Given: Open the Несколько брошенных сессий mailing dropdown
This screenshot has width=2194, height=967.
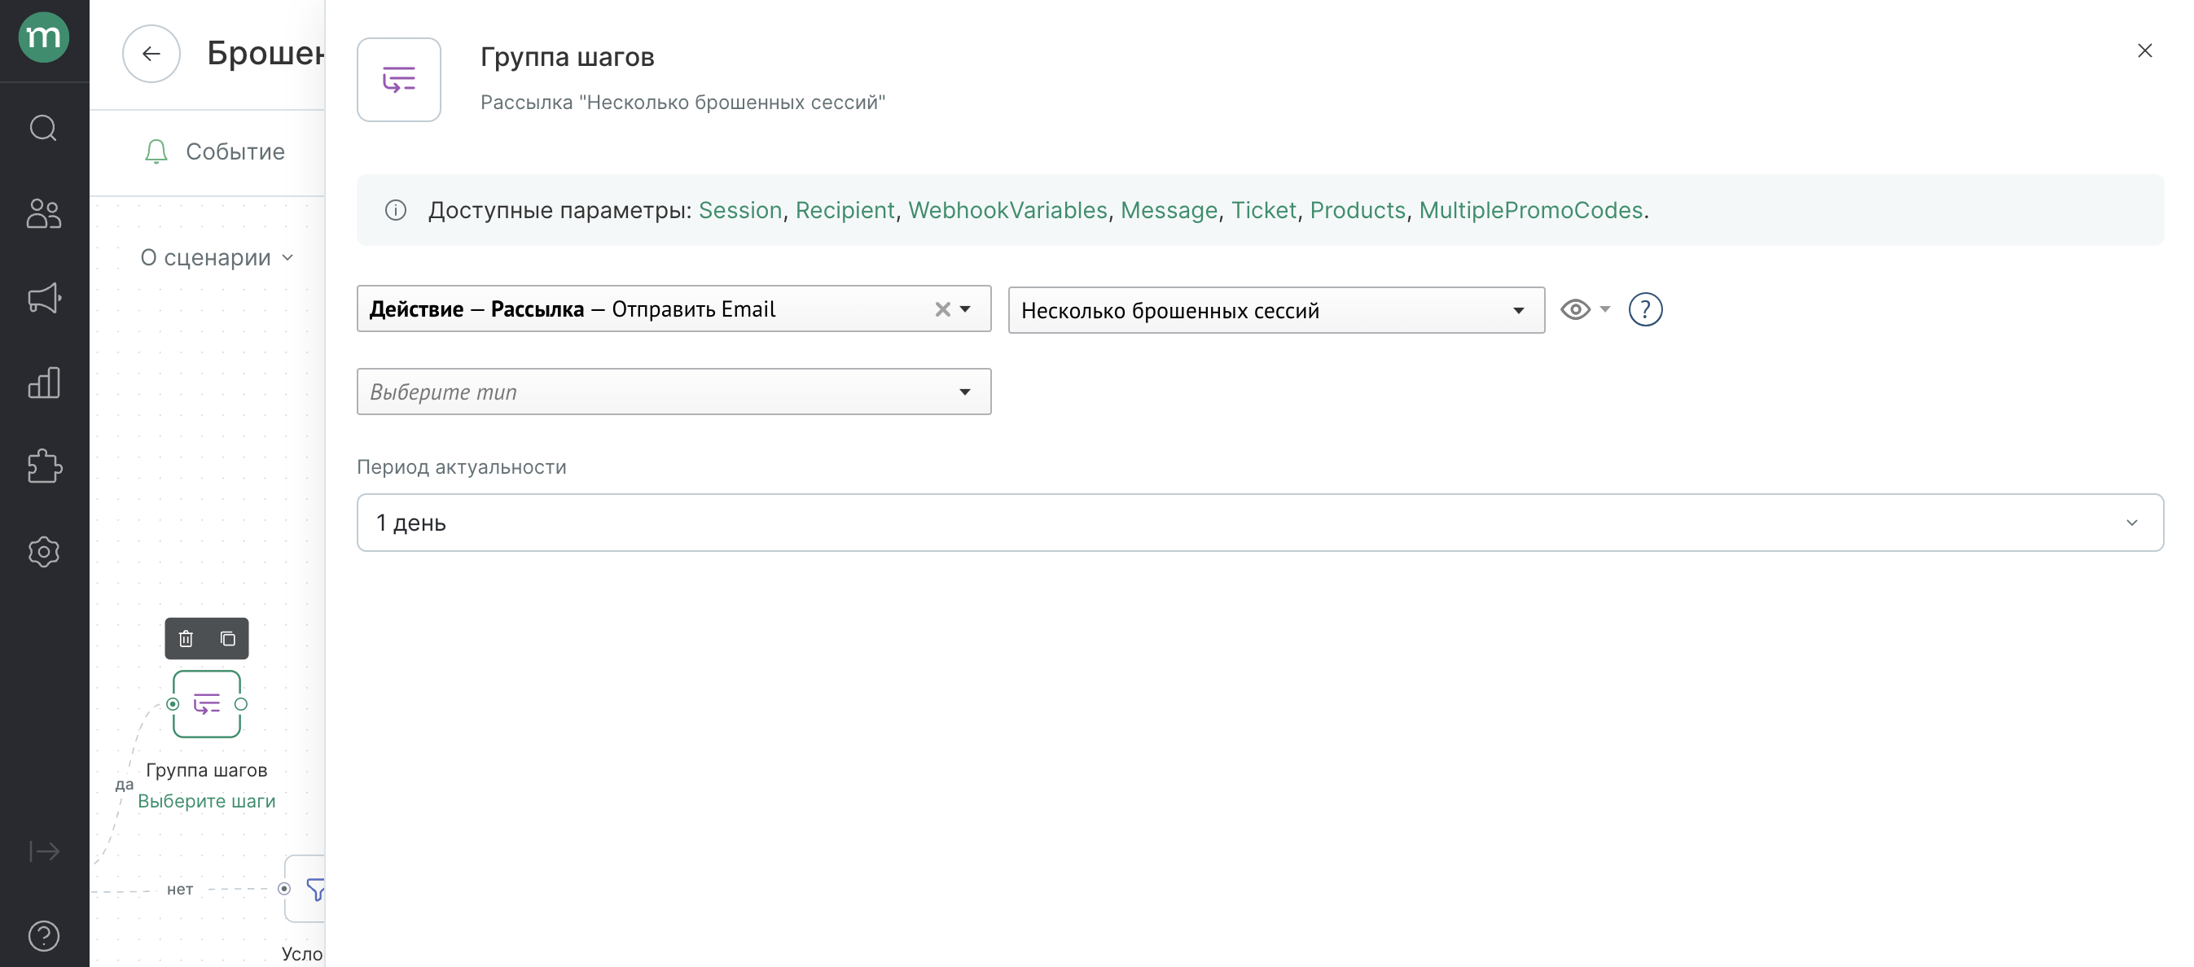Looking at the screenshot, I should tap(1276, 311).
